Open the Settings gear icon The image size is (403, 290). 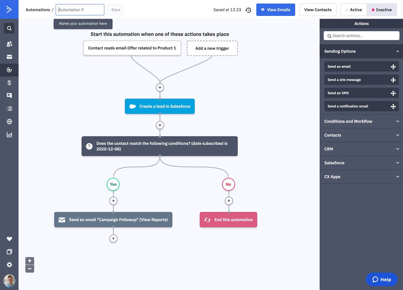pyautogui.click(x=9, y=264)
